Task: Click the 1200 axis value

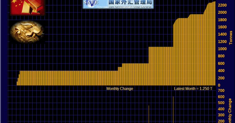Action: 222,41
